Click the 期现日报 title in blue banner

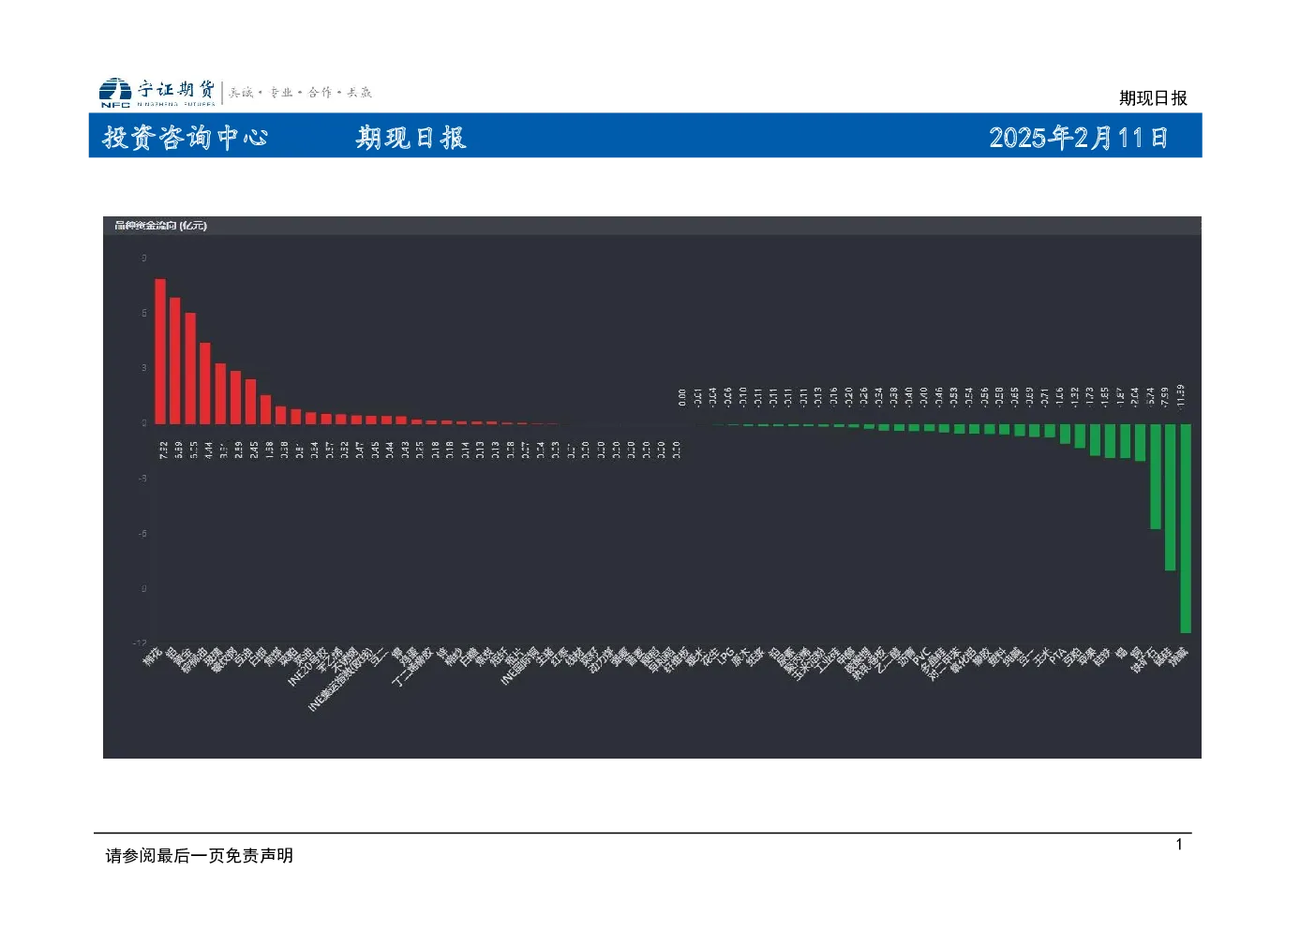coord(411,138)
